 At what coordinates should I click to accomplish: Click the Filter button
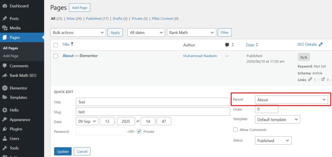(x=225, y=33)
